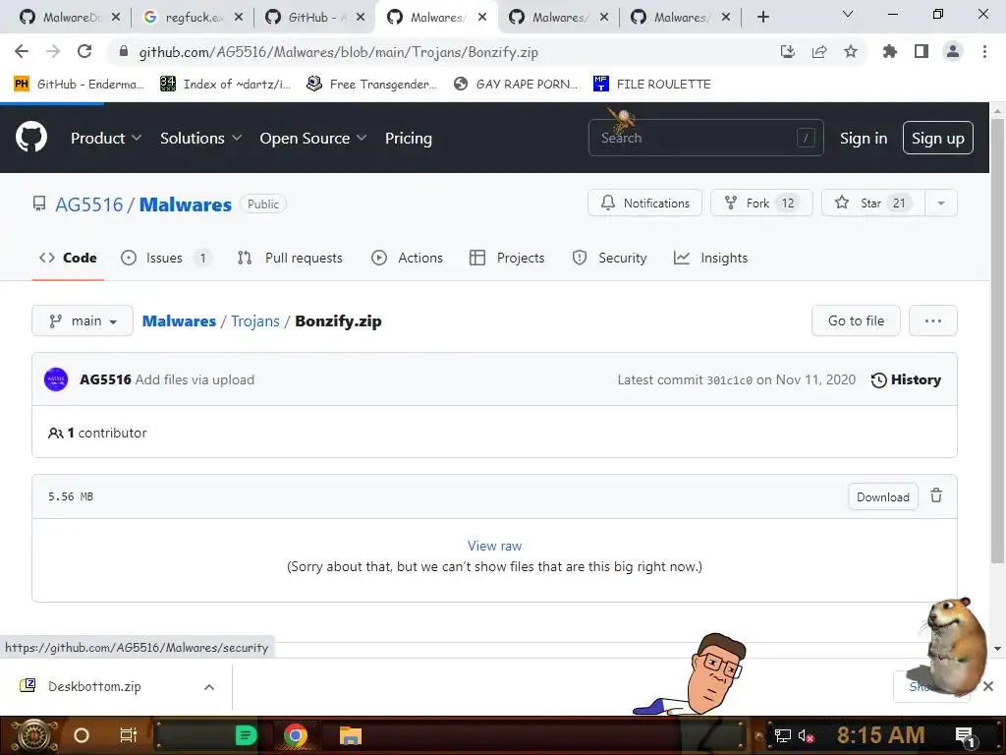
Task: Open the Issues tab
Action: tap(165, 258)
